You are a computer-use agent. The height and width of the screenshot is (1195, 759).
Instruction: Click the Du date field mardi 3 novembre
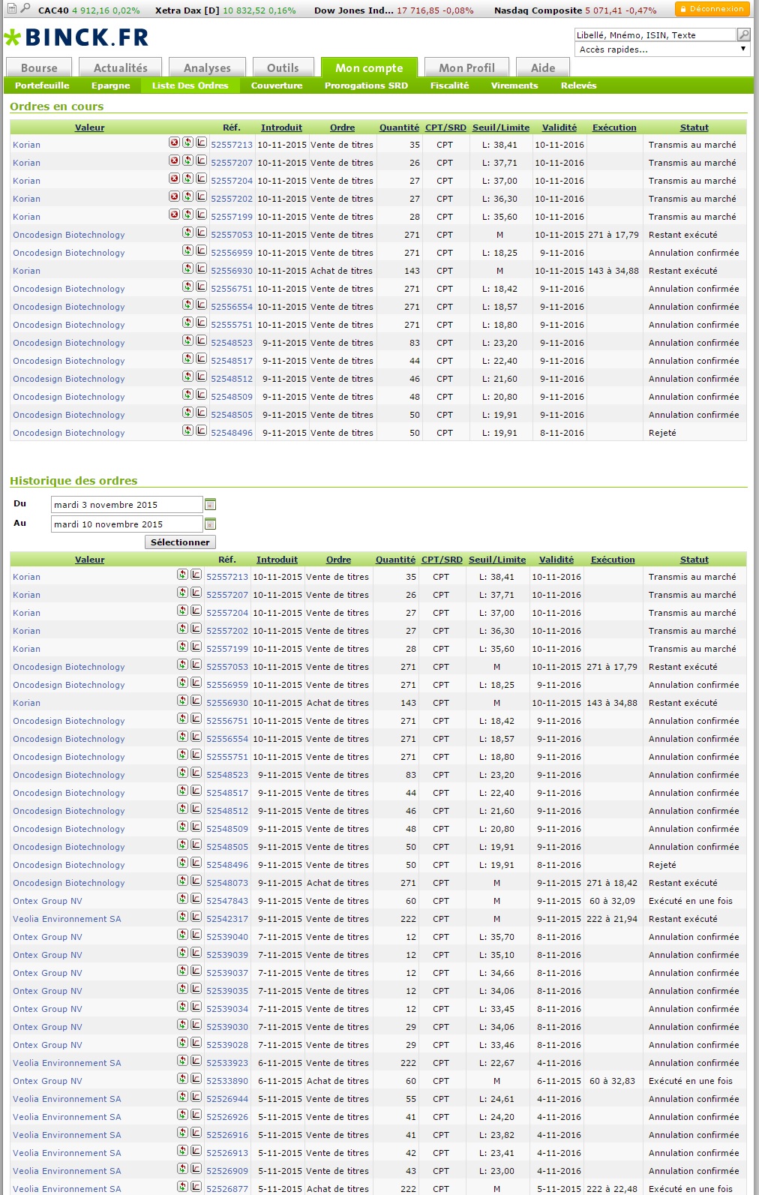click(x=127, y=504)
